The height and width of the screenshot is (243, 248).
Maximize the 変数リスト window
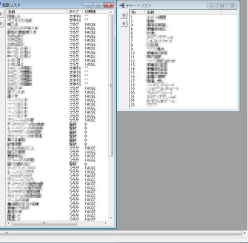(x=99, y=6)
